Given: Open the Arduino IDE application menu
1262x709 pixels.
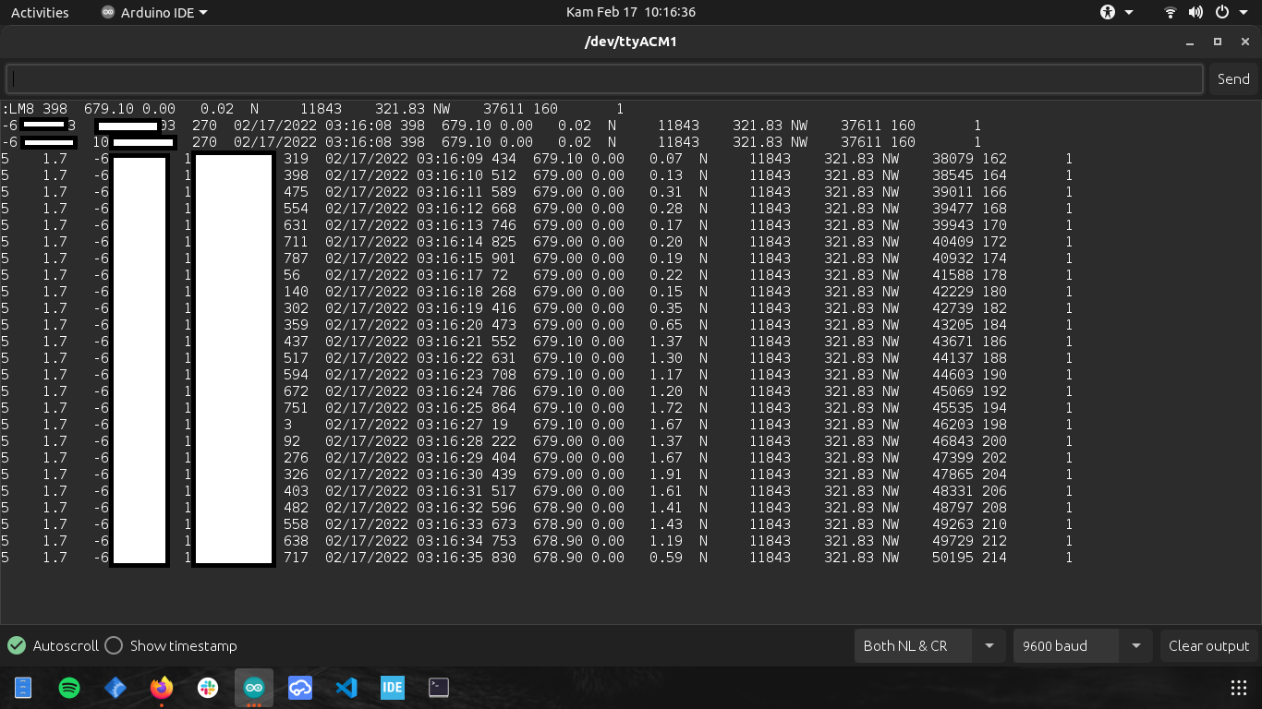Looking at the screenshot, I should [156, 12].
